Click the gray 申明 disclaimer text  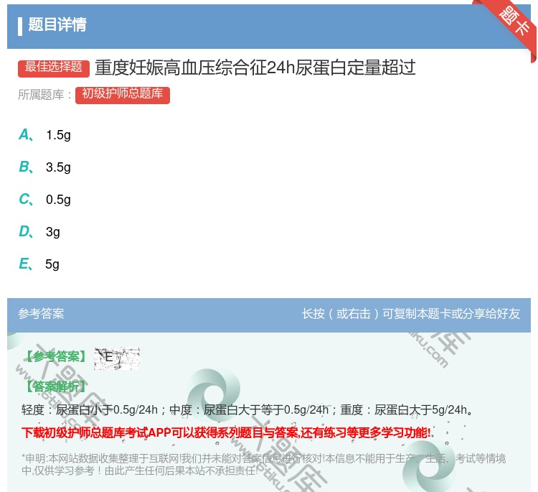point(263,464)
